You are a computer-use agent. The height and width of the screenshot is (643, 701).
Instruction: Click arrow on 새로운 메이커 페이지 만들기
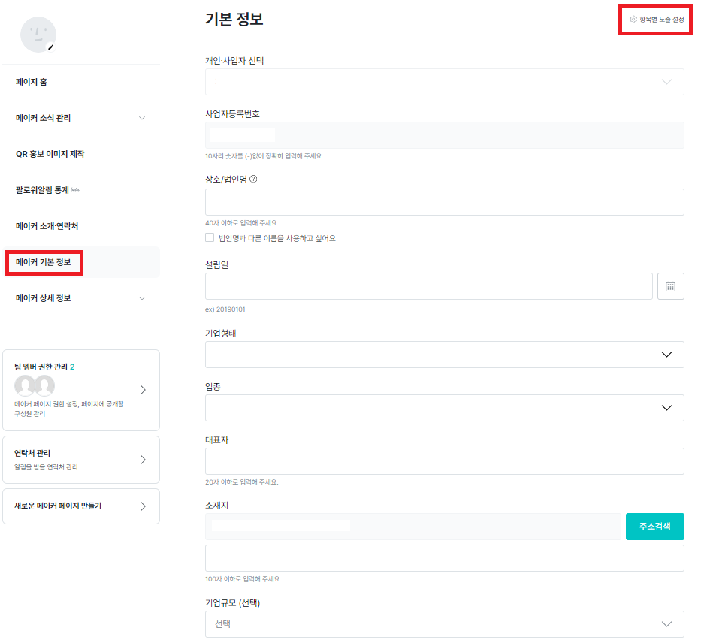click(143, 506)
